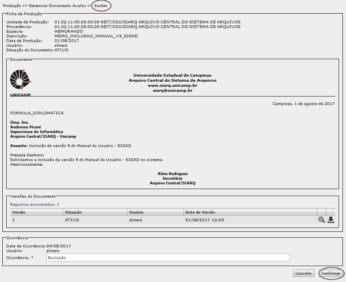
Task: Click the version number 1 cell
Action: [14, 220]
